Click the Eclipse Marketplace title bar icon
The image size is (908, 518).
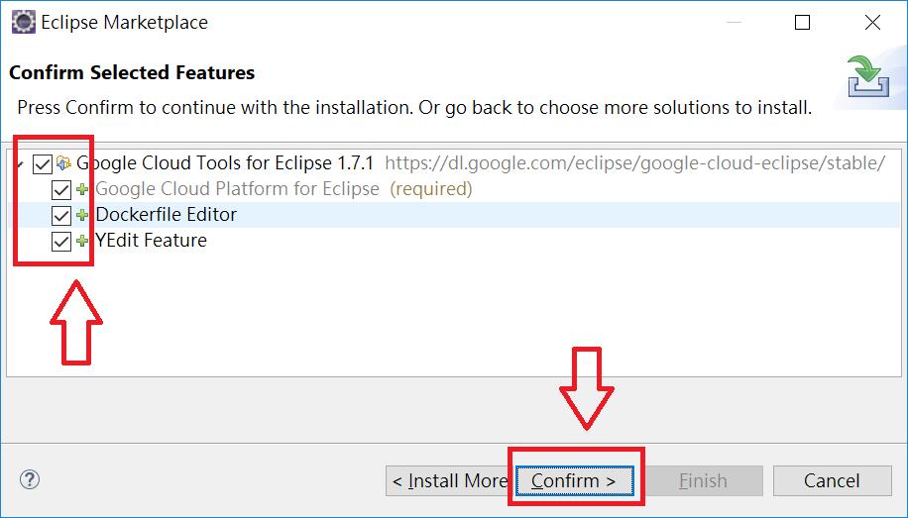coord(23,22)
